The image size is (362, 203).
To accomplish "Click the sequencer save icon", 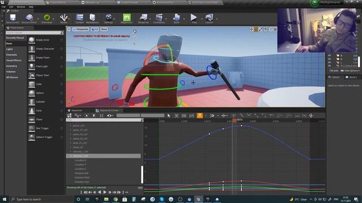I will pyautogui.click(x=69, y=116).
